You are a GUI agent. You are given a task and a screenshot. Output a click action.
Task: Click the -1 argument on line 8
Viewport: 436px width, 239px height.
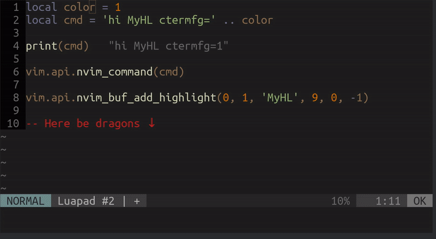(x=356, y=97)
